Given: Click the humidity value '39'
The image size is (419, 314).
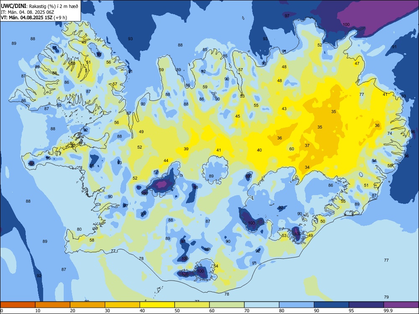Looking at the screenshot, I should point(186,149).
